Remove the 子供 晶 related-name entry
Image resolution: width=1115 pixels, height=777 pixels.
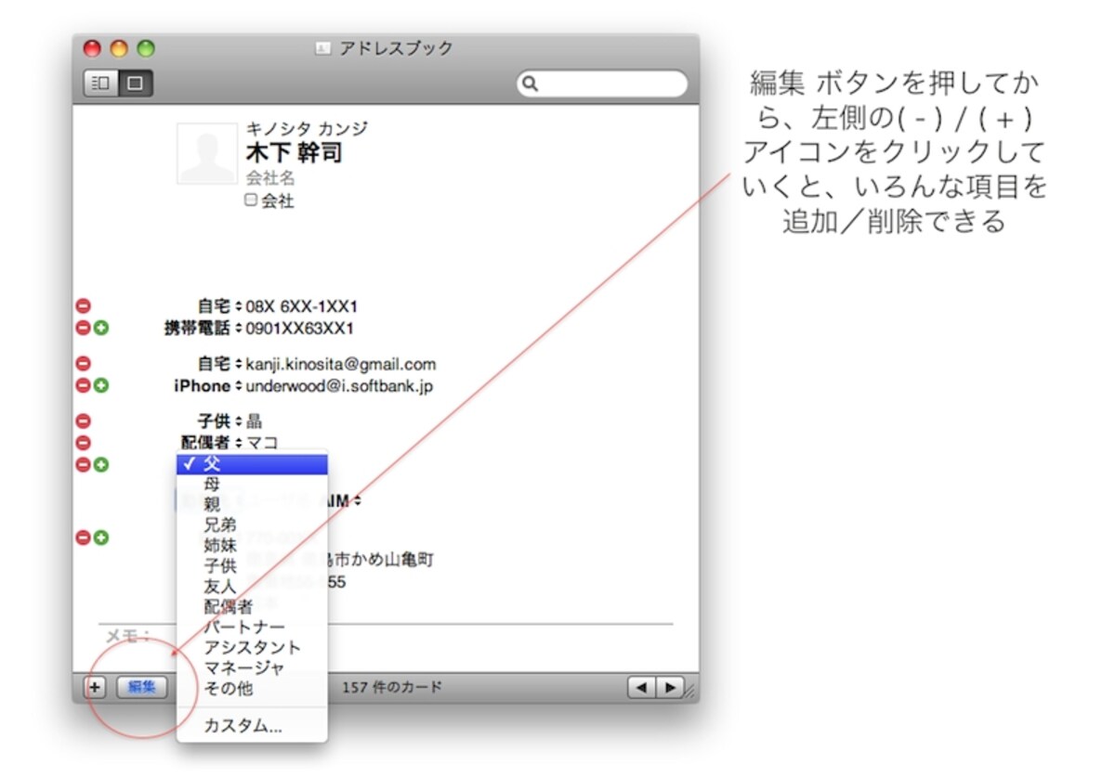83,421
